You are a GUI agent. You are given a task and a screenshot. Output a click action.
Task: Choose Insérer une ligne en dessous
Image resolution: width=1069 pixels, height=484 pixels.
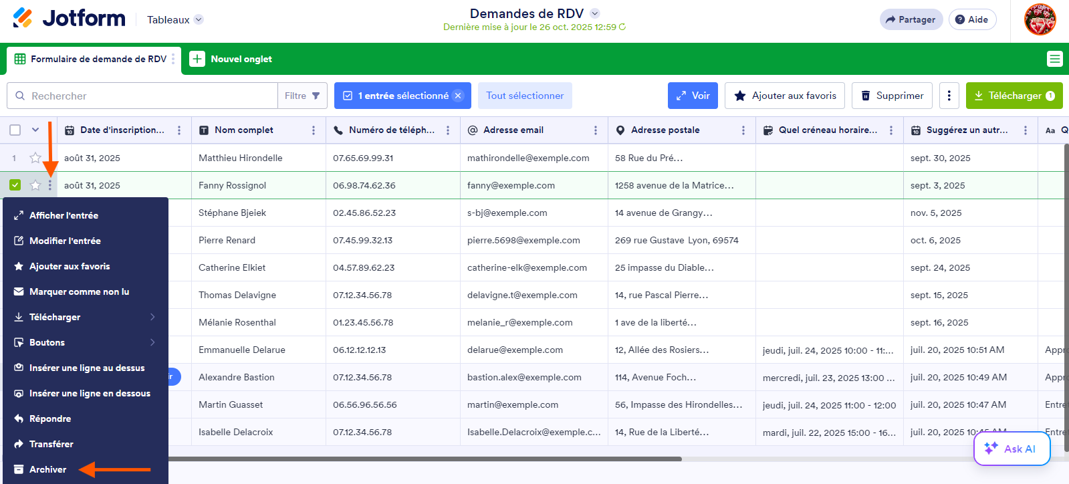tap(86, 393)
